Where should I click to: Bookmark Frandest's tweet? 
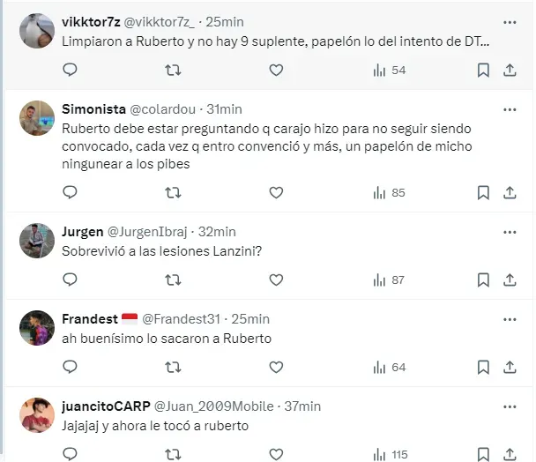point(483,368)
